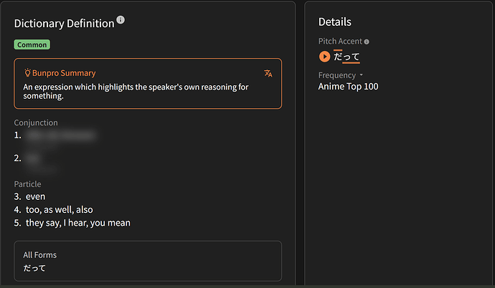Click the だって entry under All Forms
Image resolution: width=495 pixels, height=288 pixels.
[34, 268]
